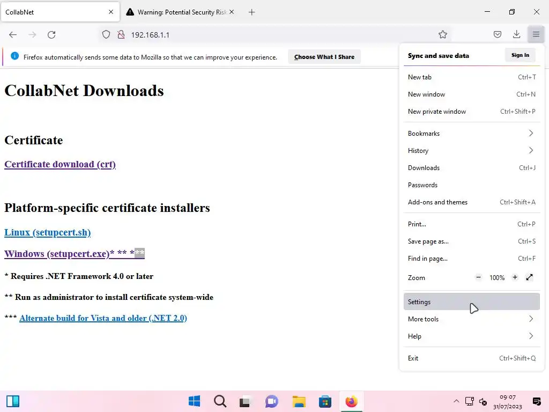This screenshot has width=549, height=412.
Task: Choose Print... from menu
Action: pos(472,224)
